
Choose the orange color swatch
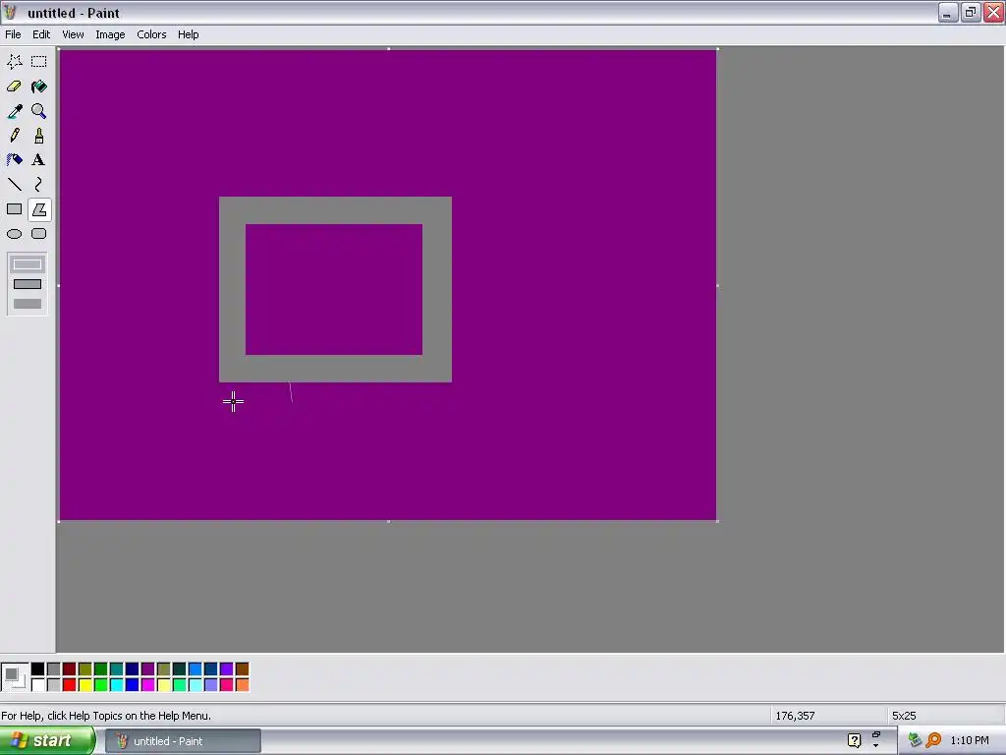click(x=243, y=685)
